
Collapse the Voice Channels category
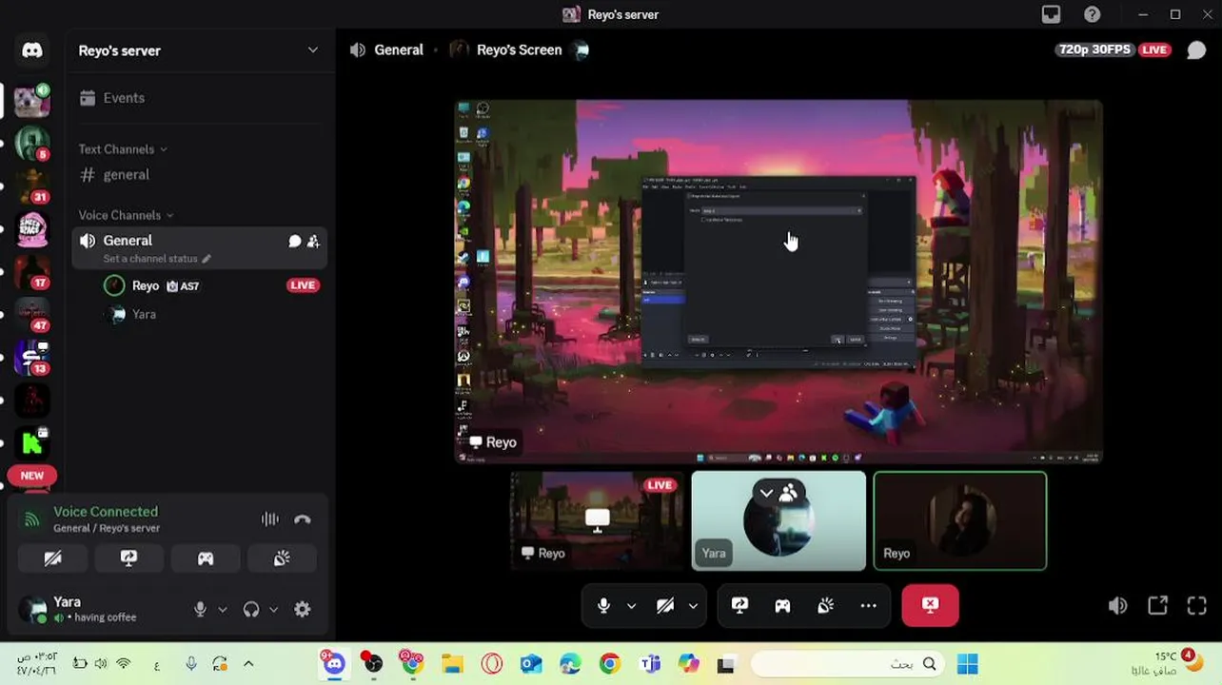(x=126, y=215)
